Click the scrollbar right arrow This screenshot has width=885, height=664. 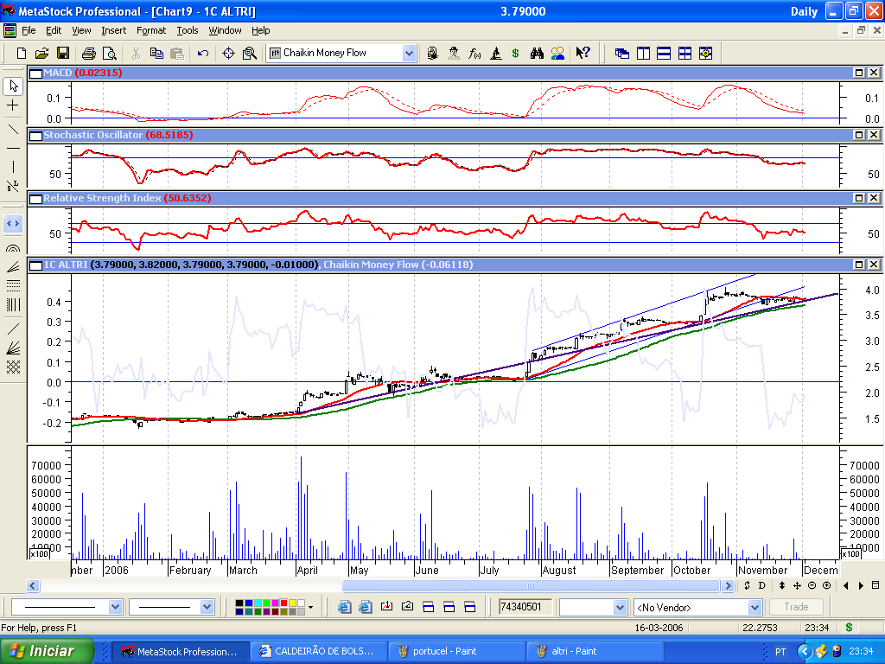click(x=728, y=585)
